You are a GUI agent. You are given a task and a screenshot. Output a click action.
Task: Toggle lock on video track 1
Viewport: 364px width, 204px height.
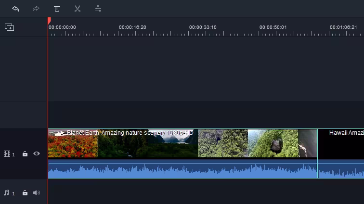[x=25, y=153]
